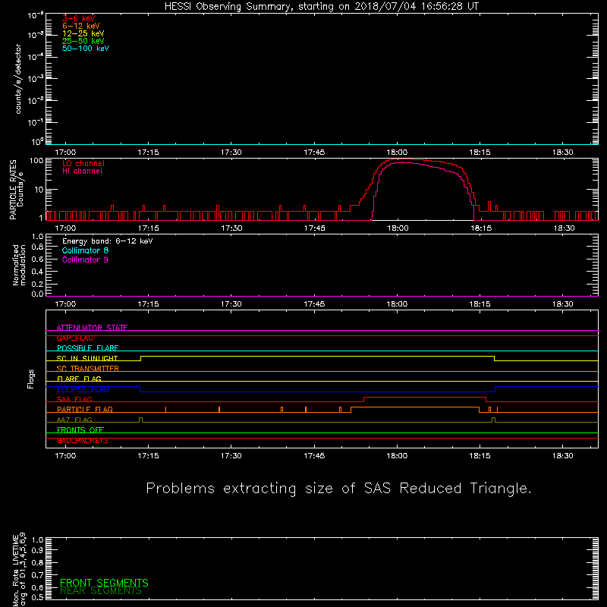Click the SC_IN_SUNLIGHT rising step near 17:15
The width and height of the screenshot is (607, 607).
(140, 358)
